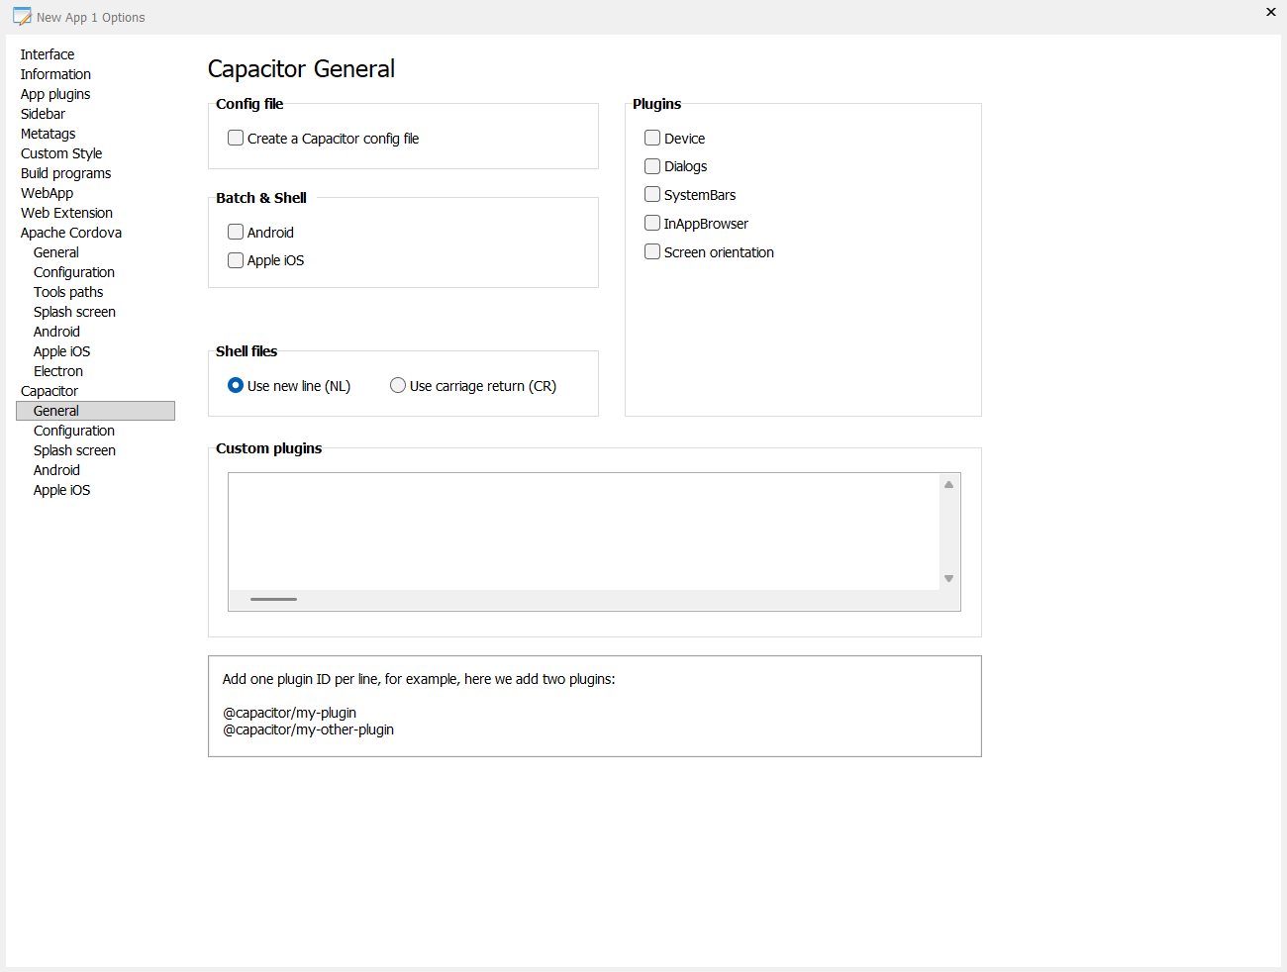
Task: Select the Apache Cordova category
Action: point(71,233)
